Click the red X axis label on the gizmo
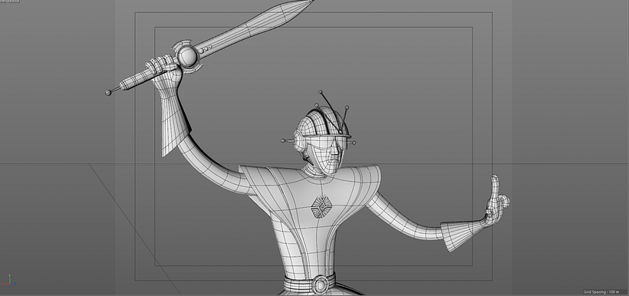This screenshot has width=629, height=296. 2,284
